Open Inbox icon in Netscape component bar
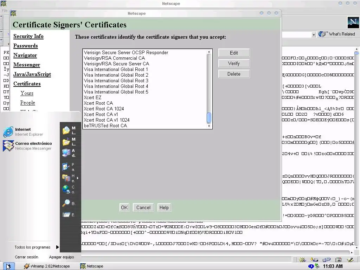The height and width of the screenshot is (270, 360). click(314, 260)
